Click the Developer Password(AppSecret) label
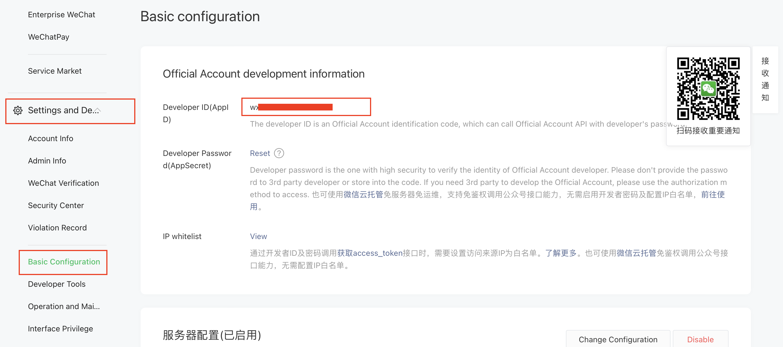 coord(197,159)
